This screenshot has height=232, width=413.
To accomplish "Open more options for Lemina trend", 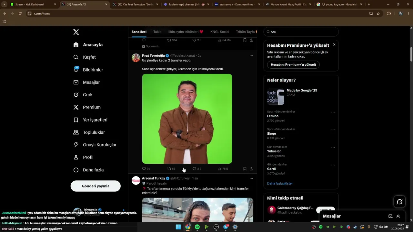I will click(x=333, y=112).
